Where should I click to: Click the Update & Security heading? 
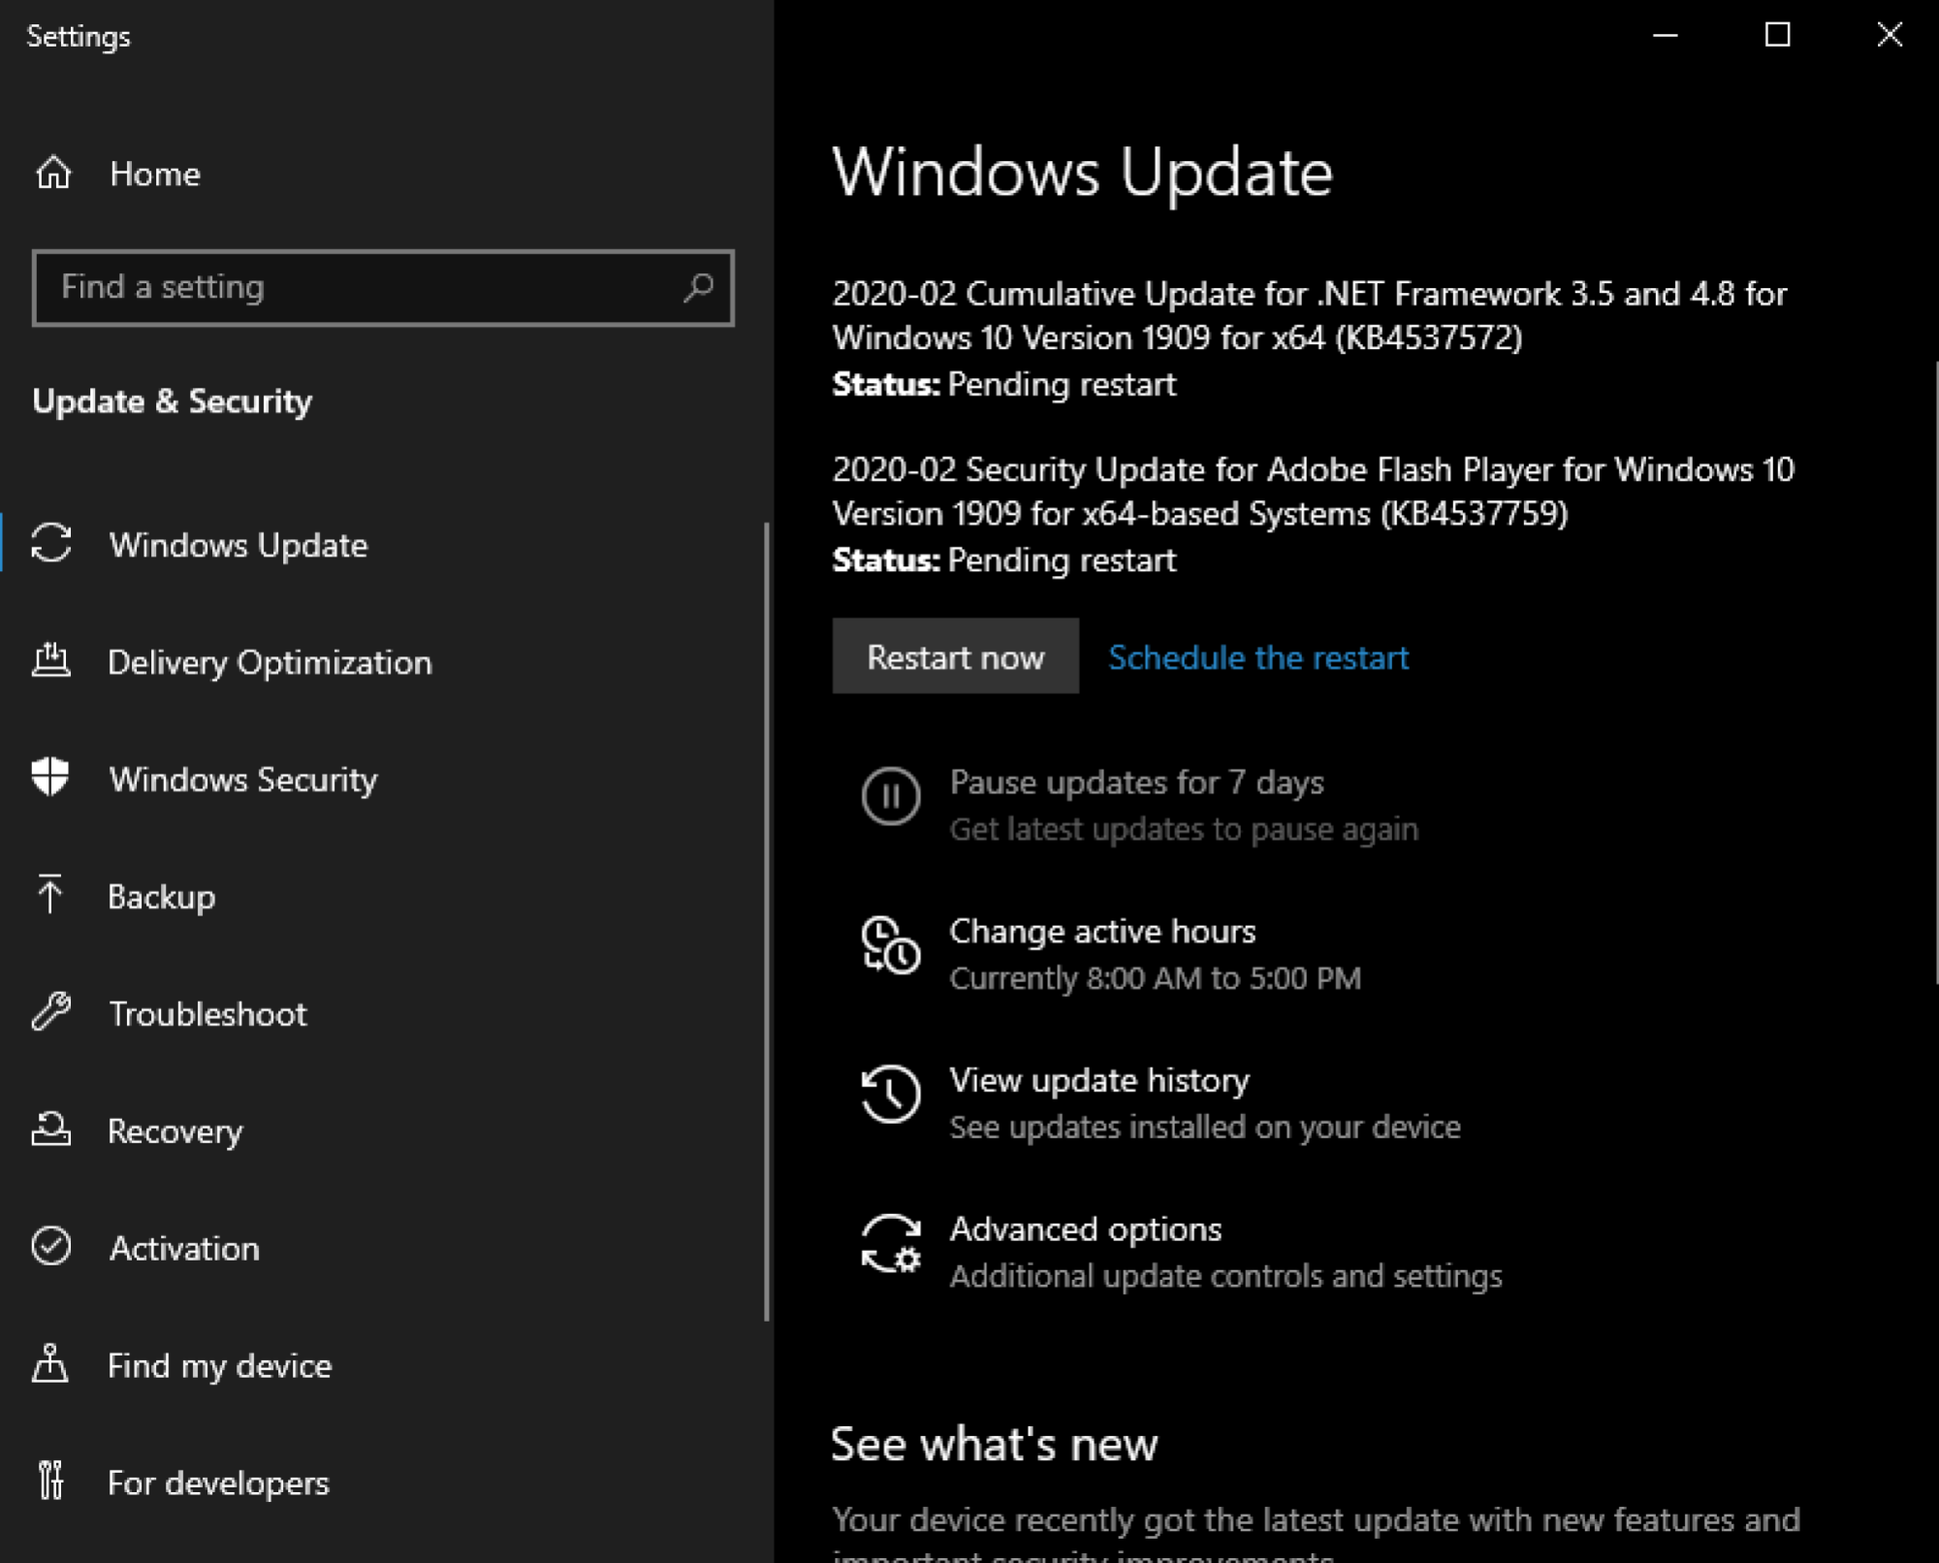click(x=173, y=401)
